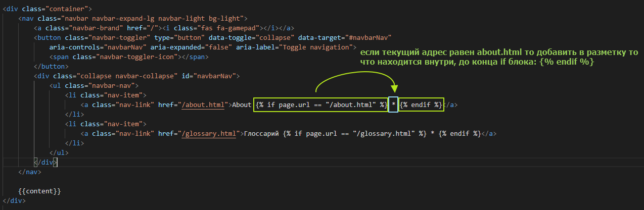Place cursor on the {{content}} placeholder
The image size is (644, 210).
pyautogui.click(x=39, y=191)
